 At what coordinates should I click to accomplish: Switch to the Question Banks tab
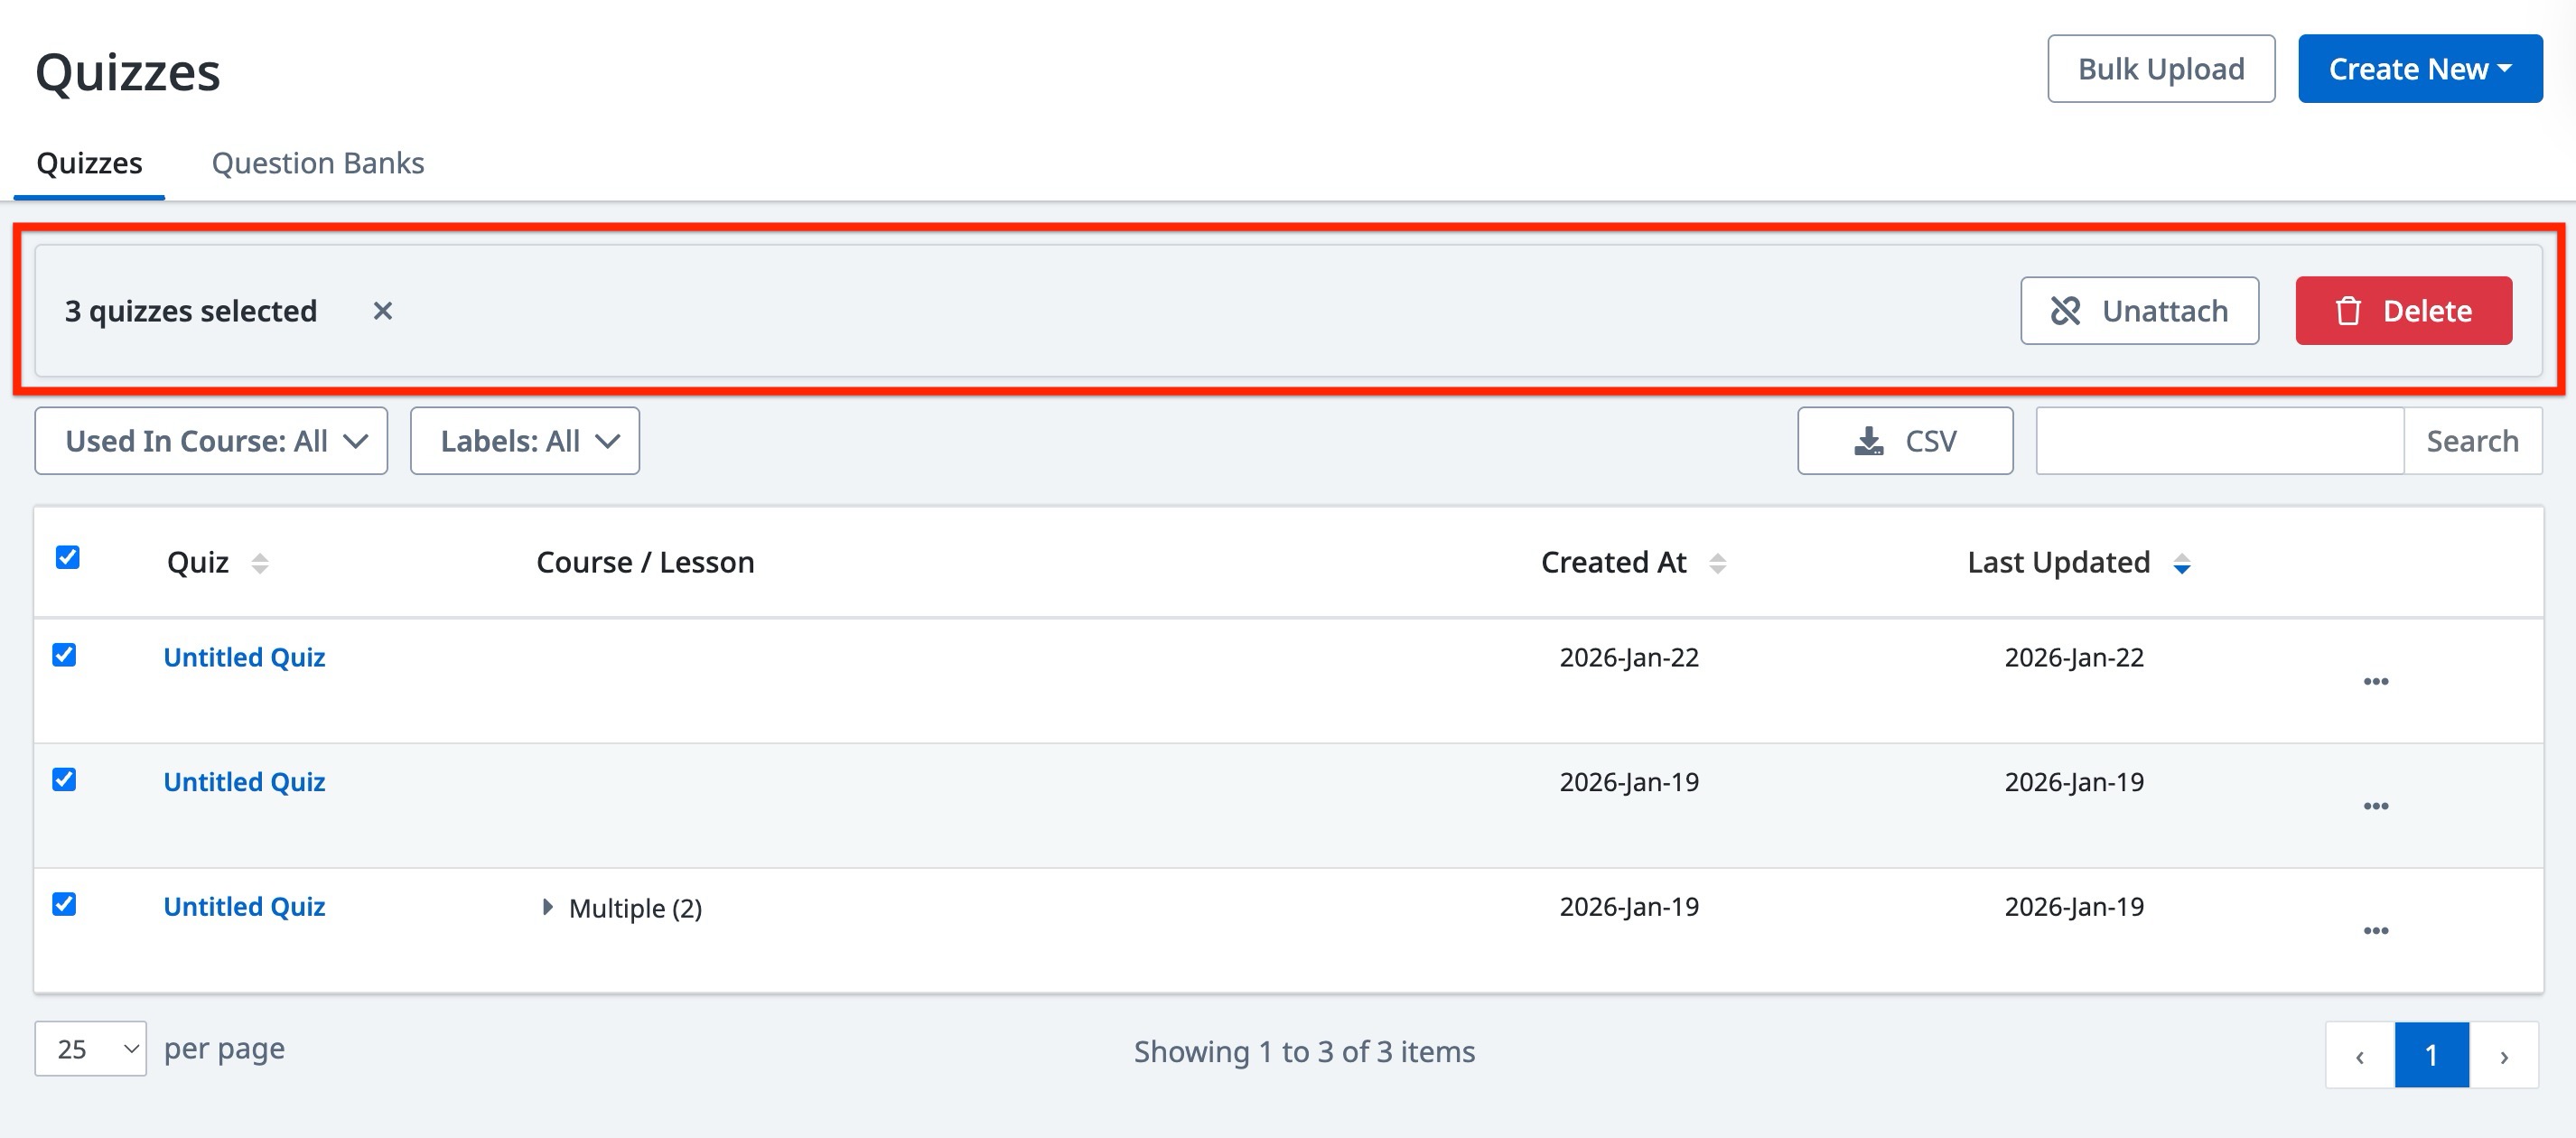tap(317, 163)
